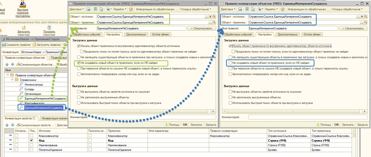Open Действия dropdown in ЕдиницаИзмеренияСоздавать window
Image resolution: width=371 pixels, height=157 pixels.
[228, 9]
